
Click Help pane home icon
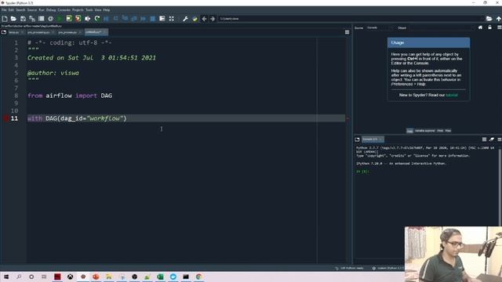point(480,27)
